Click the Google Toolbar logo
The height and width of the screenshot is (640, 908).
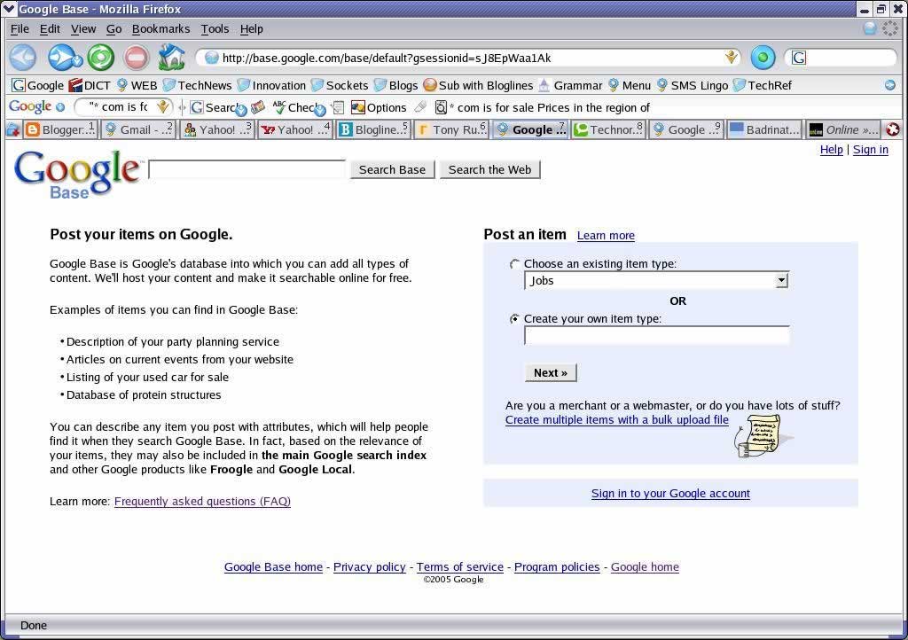click(x=30, y=107)
